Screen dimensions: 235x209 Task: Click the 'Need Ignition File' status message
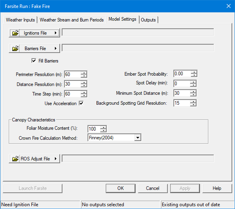(20, 205)
